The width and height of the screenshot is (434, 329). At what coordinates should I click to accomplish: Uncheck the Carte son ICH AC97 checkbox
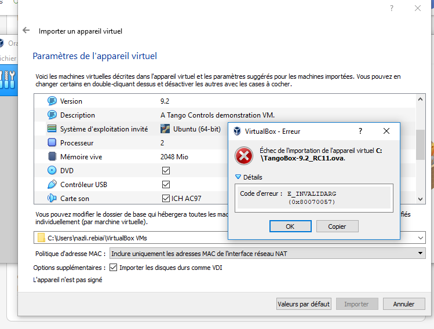166,198
